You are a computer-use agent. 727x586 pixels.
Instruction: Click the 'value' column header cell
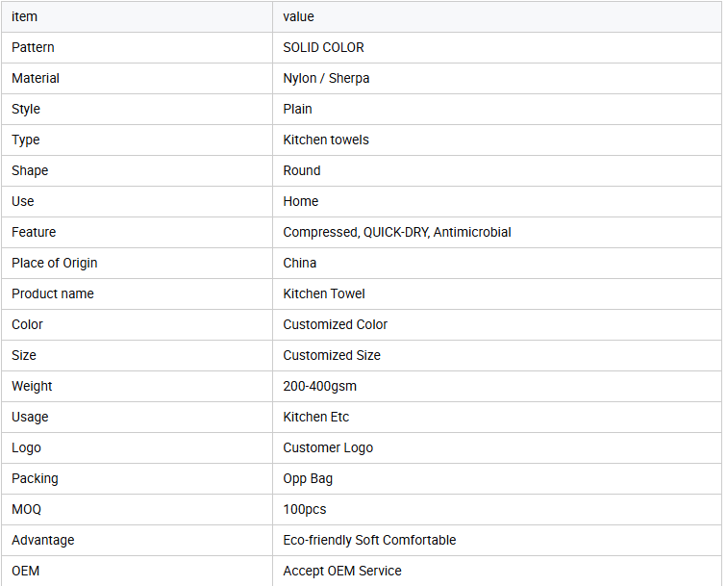[x=298, y=16]
